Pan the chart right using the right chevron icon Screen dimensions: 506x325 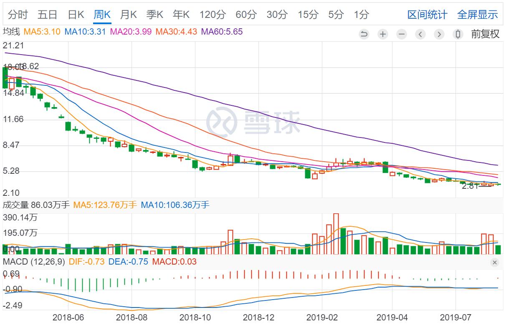[439, 34]
